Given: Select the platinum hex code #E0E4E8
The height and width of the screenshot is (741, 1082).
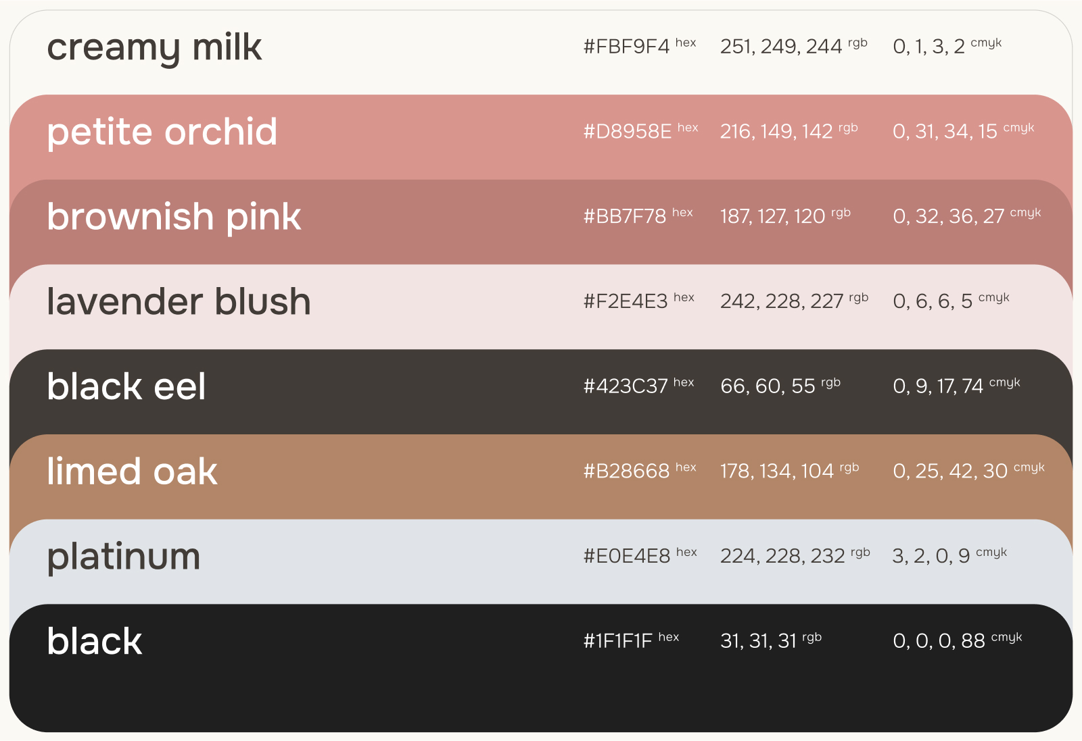Looking at the screenshot, I should (x=627, y=556).
